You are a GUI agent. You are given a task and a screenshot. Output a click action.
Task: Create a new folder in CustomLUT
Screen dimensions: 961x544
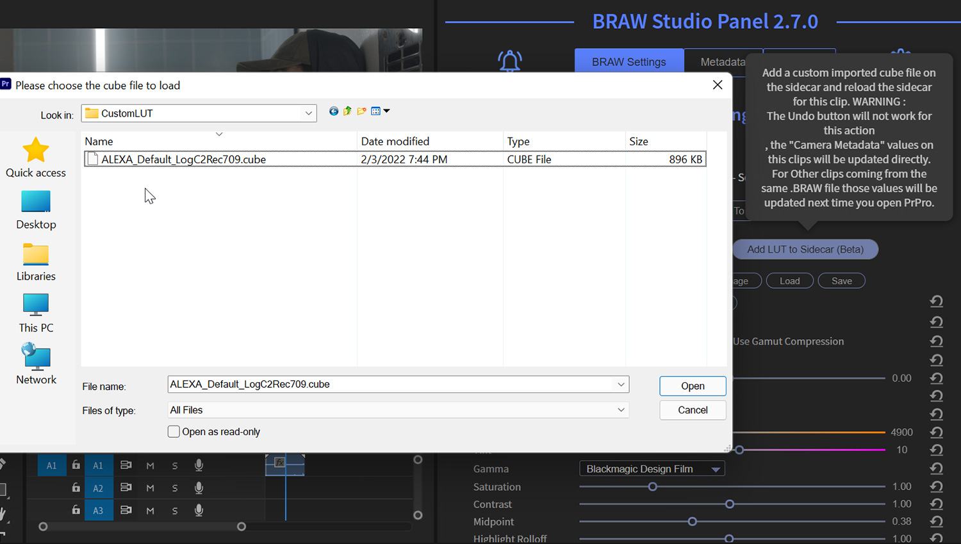(361, 111)
